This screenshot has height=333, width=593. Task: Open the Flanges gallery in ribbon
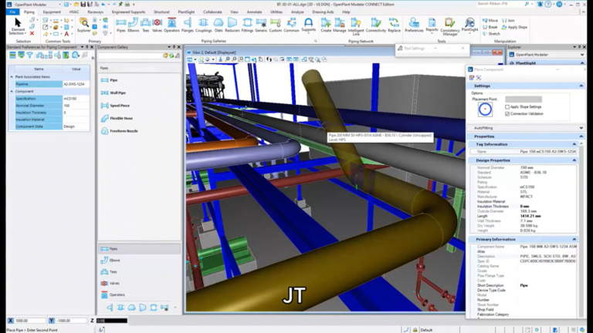(x=187, y=25)
